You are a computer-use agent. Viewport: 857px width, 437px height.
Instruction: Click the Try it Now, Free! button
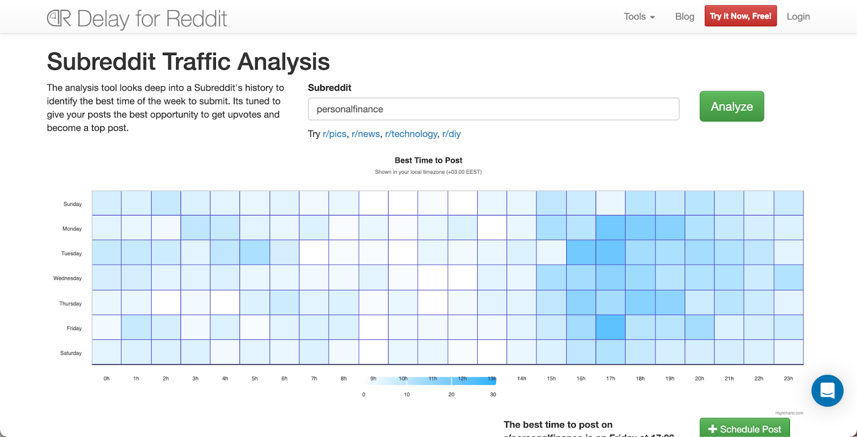click(x=740, y=16)
